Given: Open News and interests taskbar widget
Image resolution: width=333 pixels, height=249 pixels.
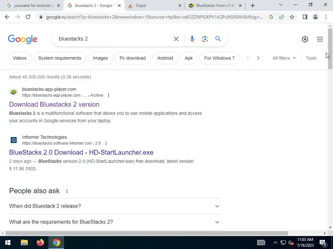Looking at the screenshot, I should tap(261, 243).
